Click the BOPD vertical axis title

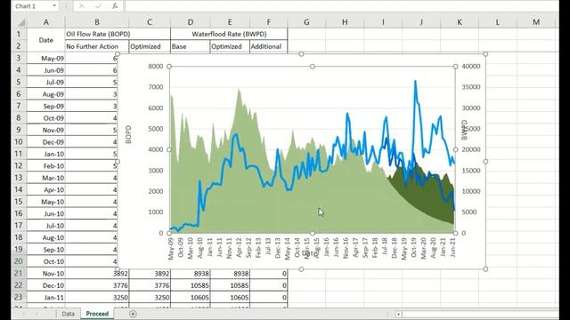point(128,135)
